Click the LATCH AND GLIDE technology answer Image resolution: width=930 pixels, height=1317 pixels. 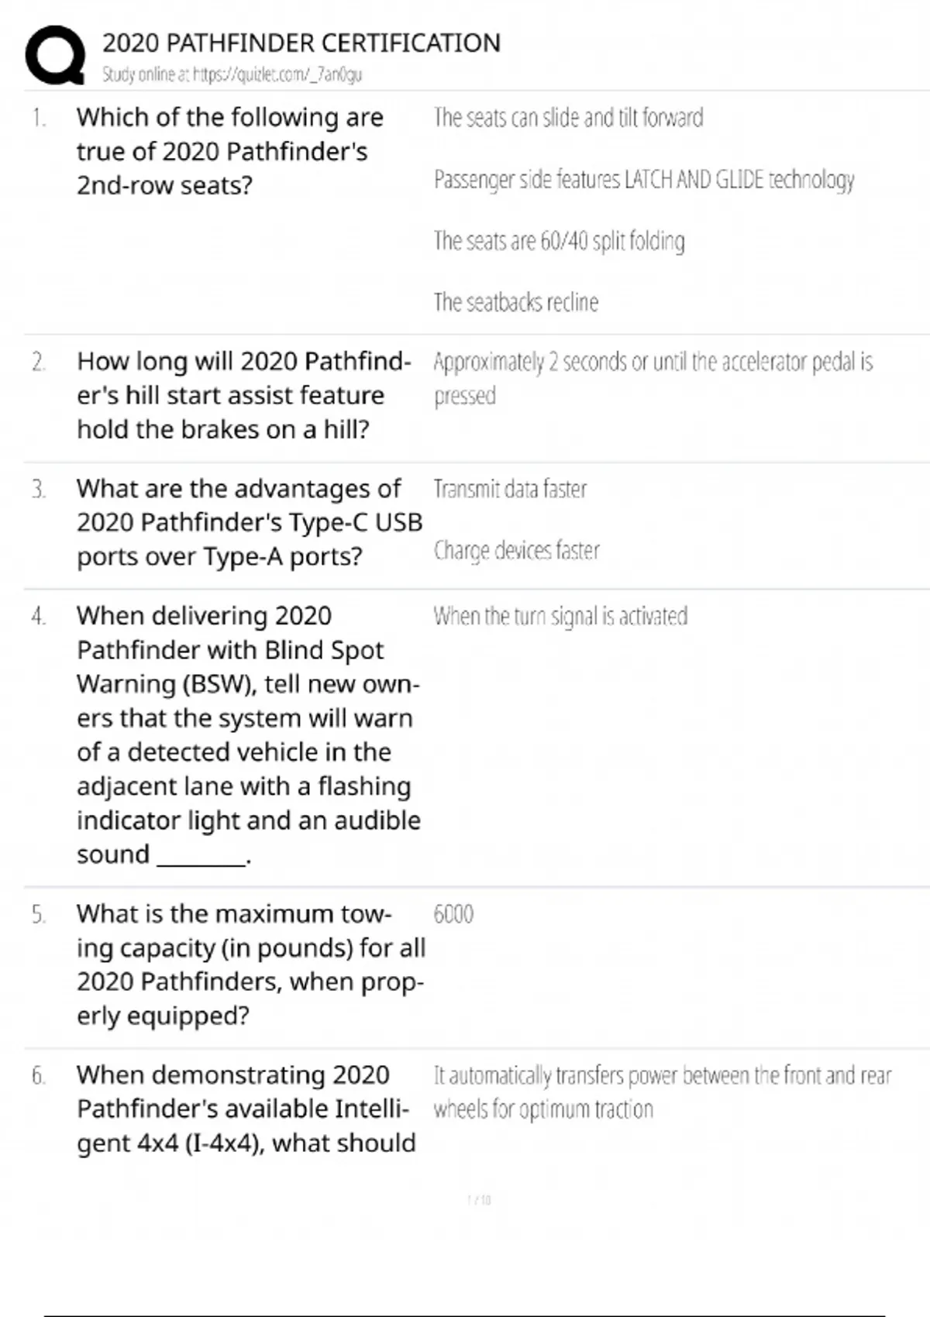tap(643, 180)
